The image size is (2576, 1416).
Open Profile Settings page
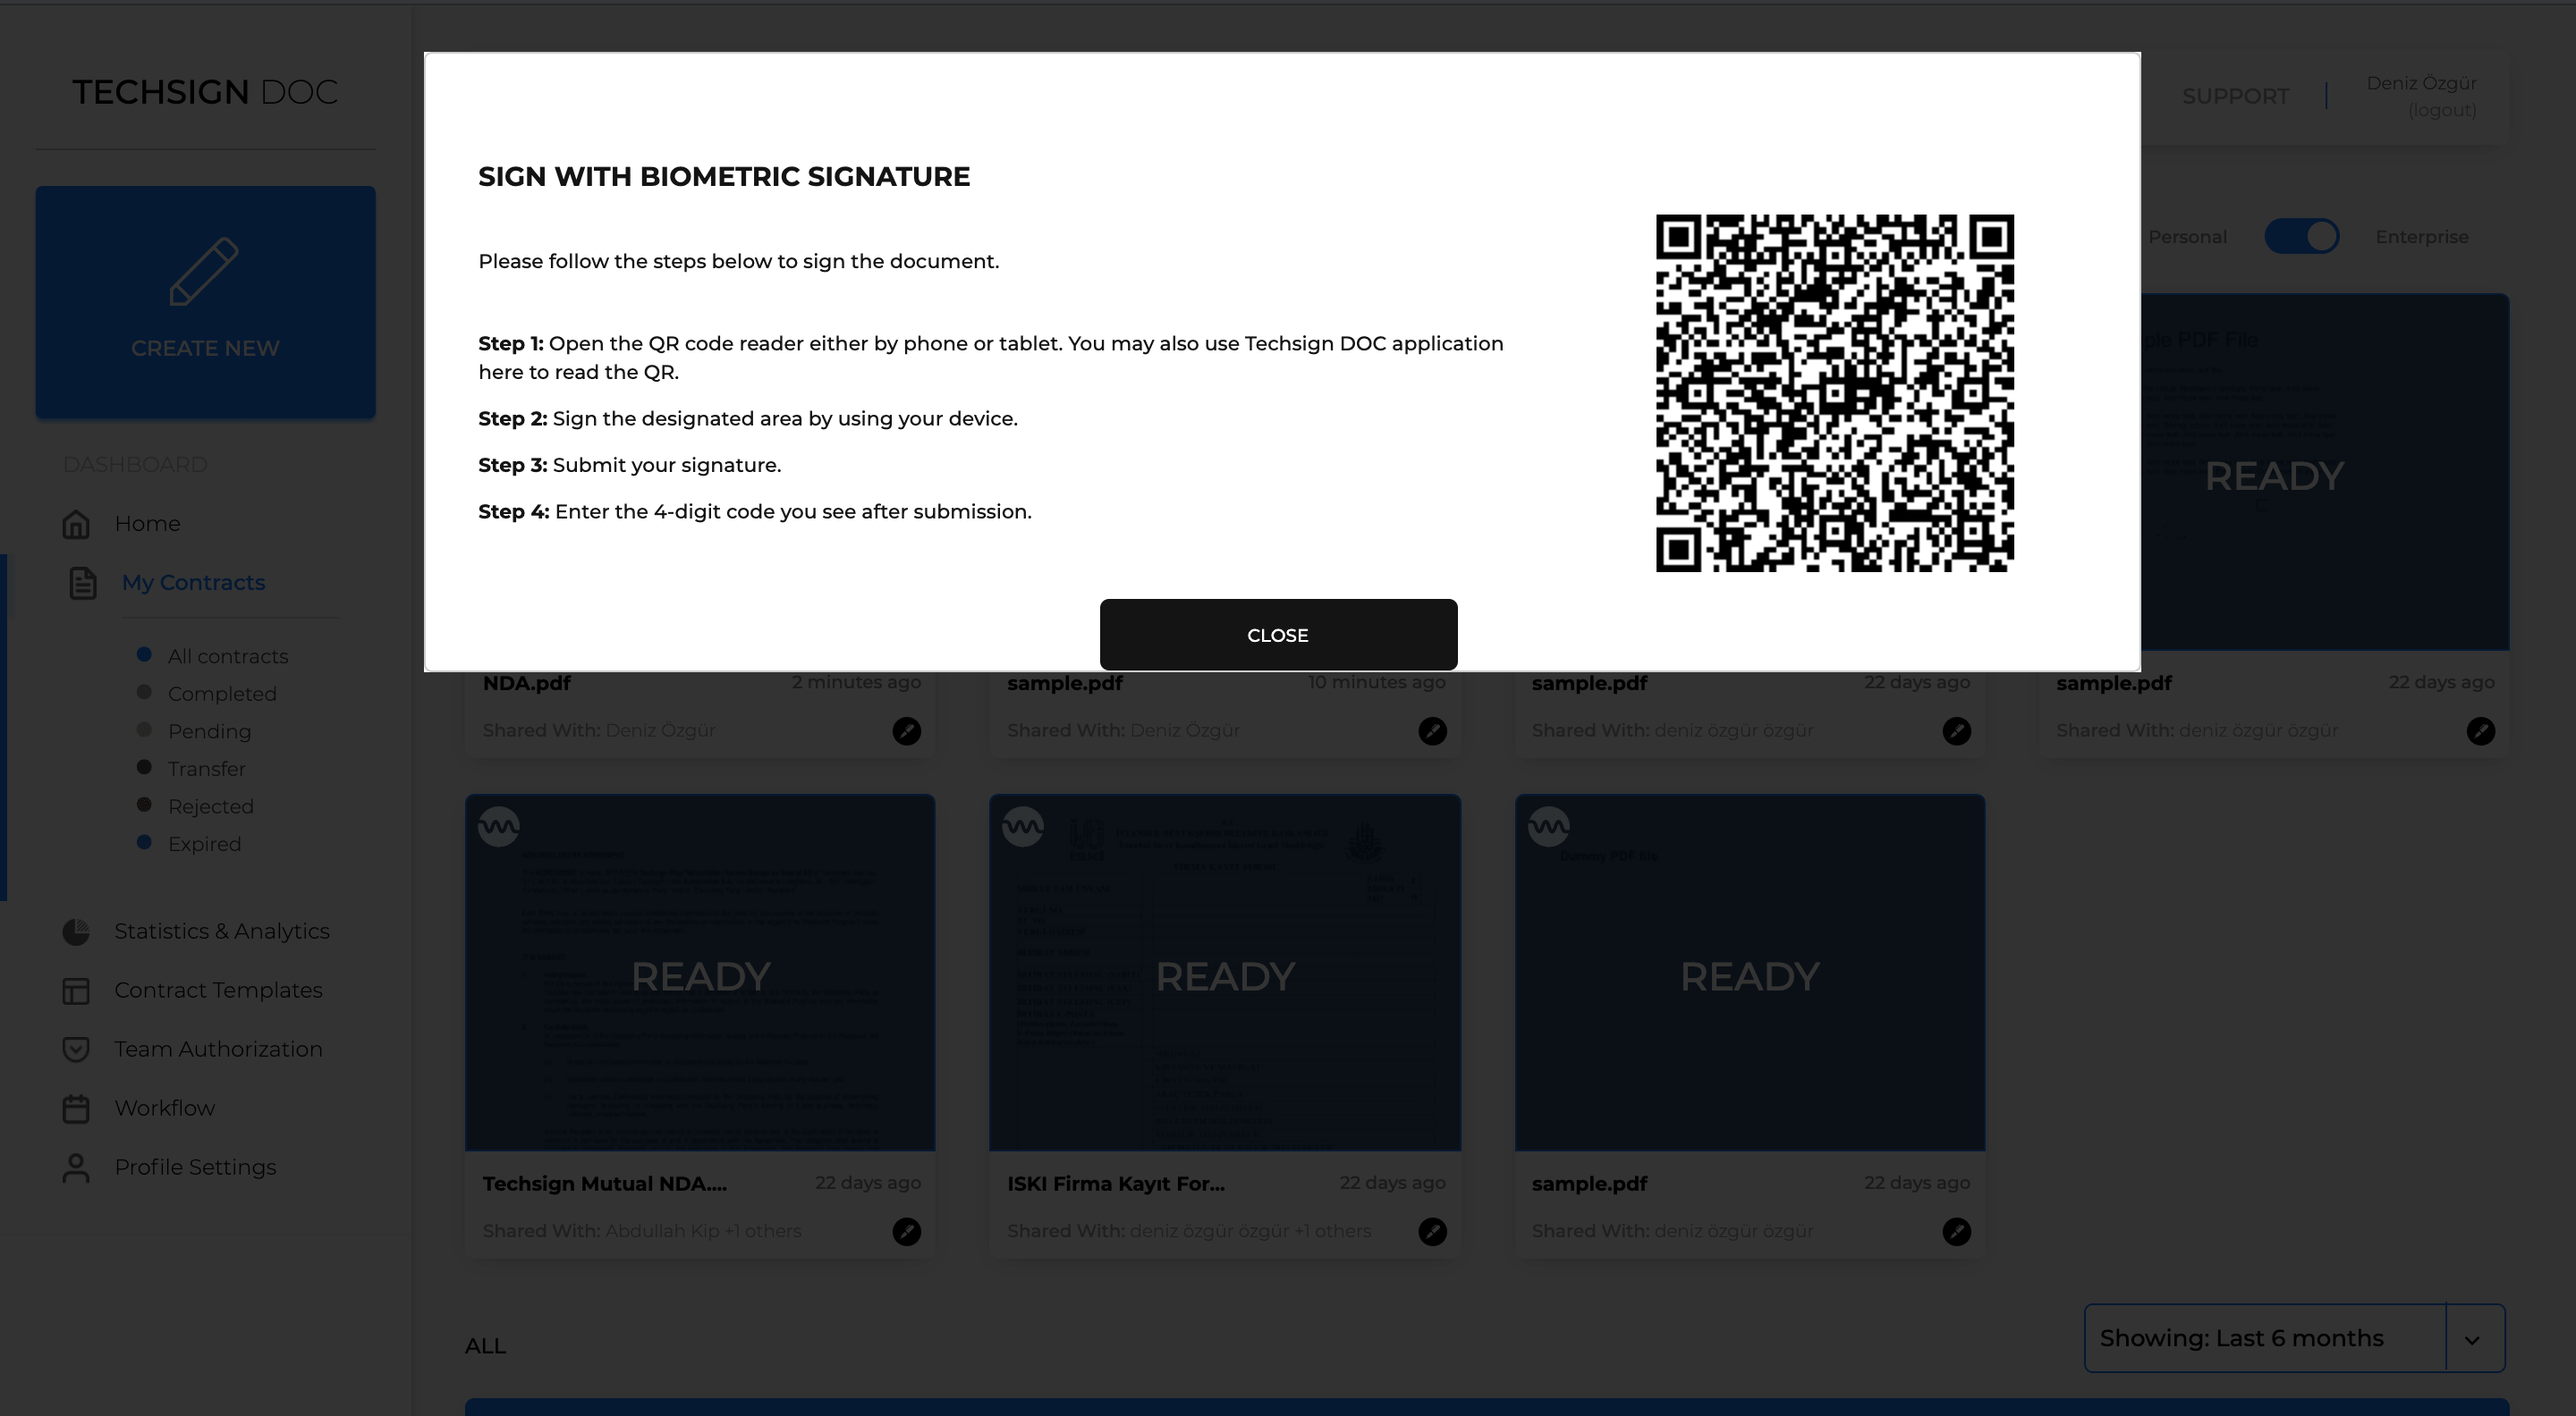tap(195, 1167)
